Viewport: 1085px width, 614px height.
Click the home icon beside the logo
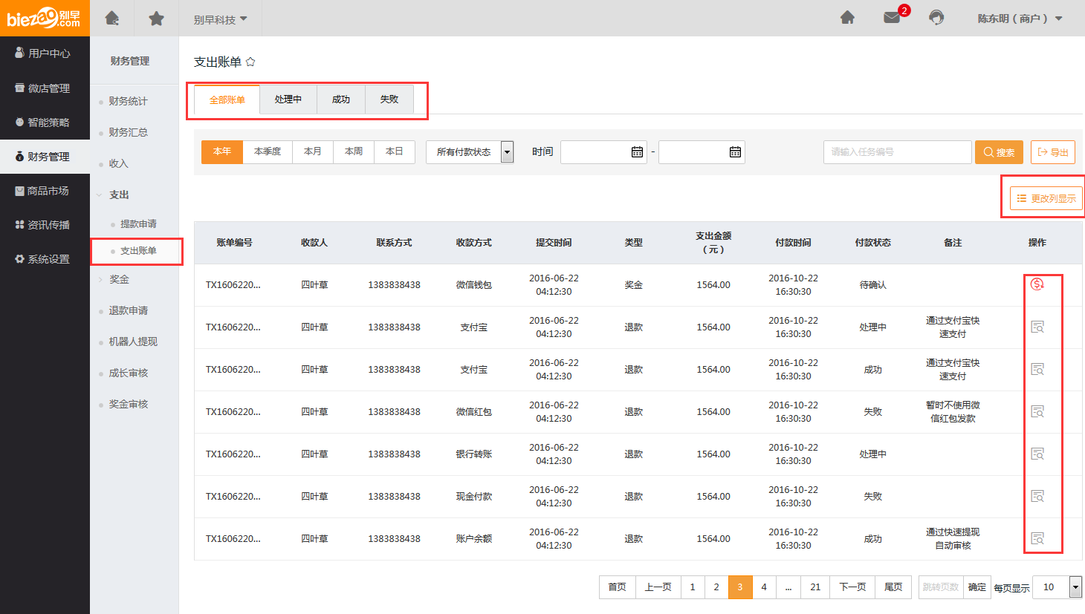click(112, 18)
